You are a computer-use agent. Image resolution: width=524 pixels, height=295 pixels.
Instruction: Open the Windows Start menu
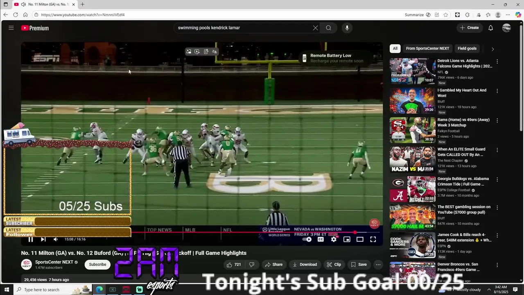coord(7,290)
